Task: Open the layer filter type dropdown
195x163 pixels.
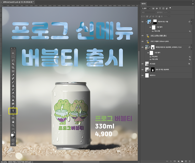Action: tap(146, 9)
